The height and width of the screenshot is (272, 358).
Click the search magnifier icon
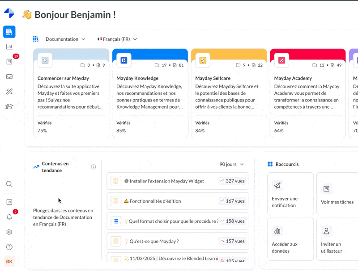point(9,184)
